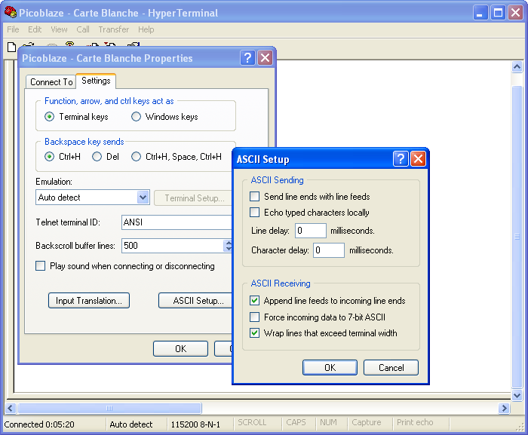The image size is (528, 435).
Task: Open the View menu
Action: click(59, 29)
